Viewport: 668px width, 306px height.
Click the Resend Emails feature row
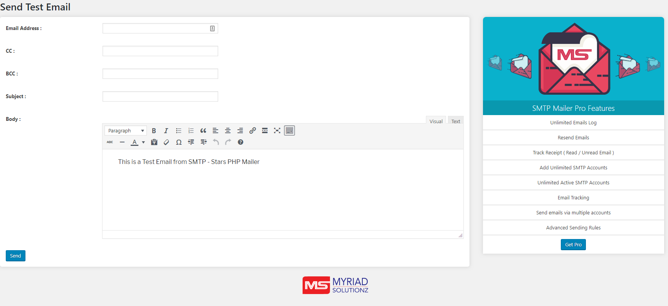point(573,138)
